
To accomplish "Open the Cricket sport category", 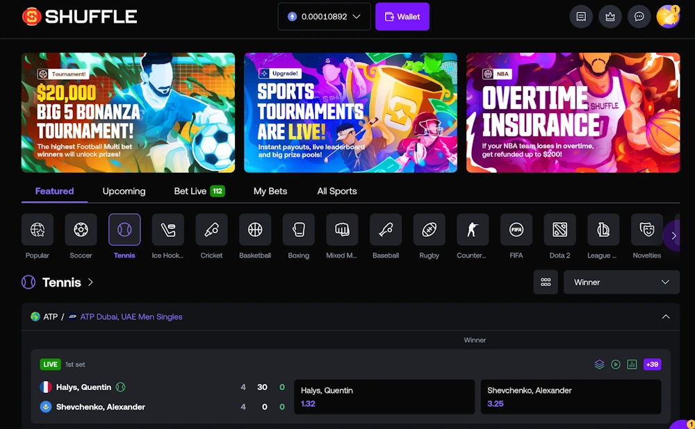I will click(211, 230).
